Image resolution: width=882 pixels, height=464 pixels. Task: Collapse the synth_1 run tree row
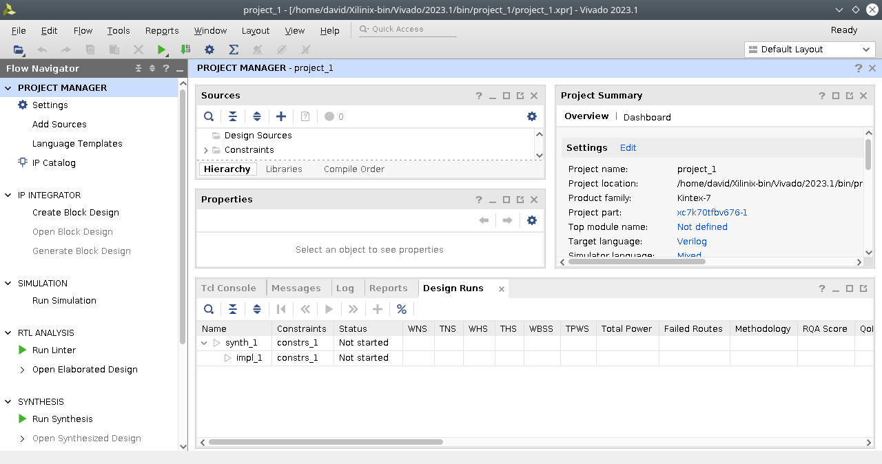tap(204, 343)
